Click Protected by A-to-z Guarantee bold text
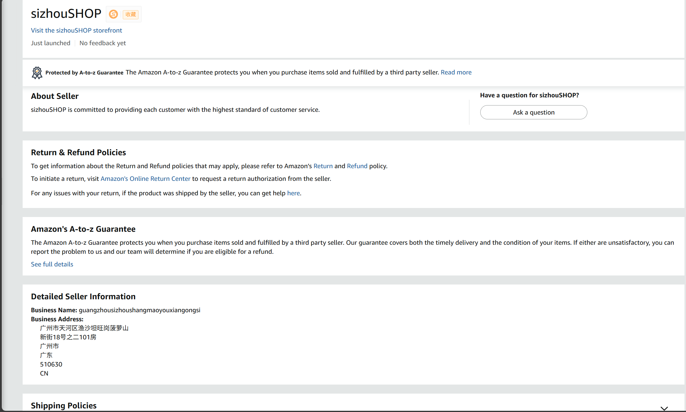Image resolution: width=686 pixels, height=412 pixels. point(84,73)
